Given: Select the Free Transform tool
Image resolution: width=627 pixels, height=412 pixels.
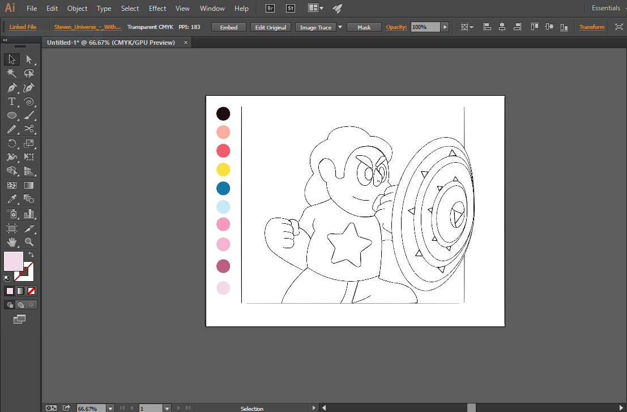Looking at the screenshot, I should 29,157.
